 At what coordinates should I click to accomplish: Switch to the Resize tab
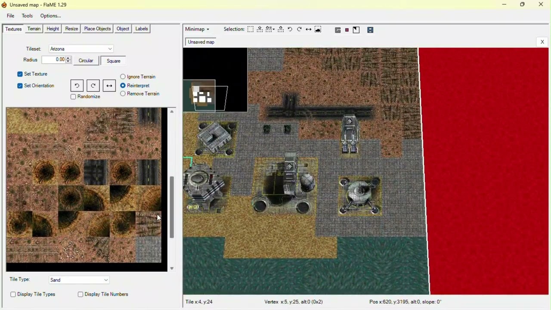pyautogui.click(x=71, y=29)
